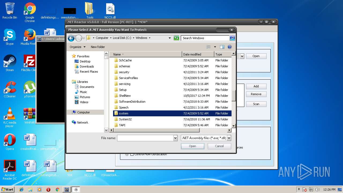Viewport: 343px width, 193px height.
Task: Click New folder toolbar command
Action: pyautogui.click(x=98, y=47)
